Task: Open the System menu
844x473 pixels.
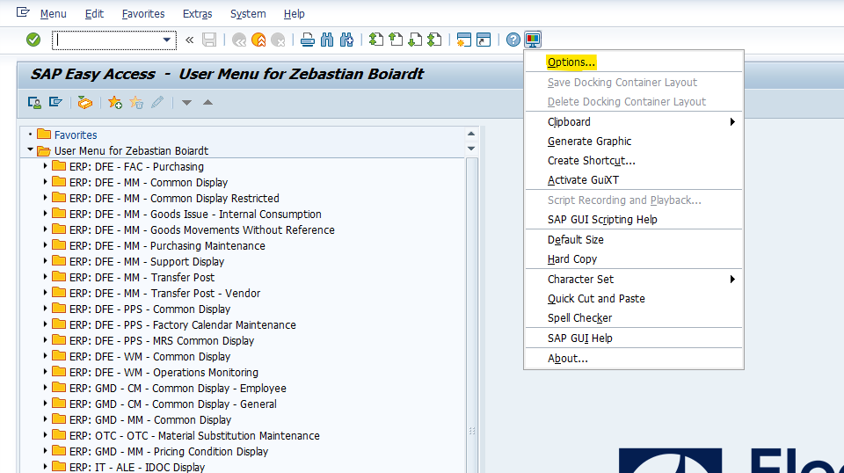Action: 248,14
